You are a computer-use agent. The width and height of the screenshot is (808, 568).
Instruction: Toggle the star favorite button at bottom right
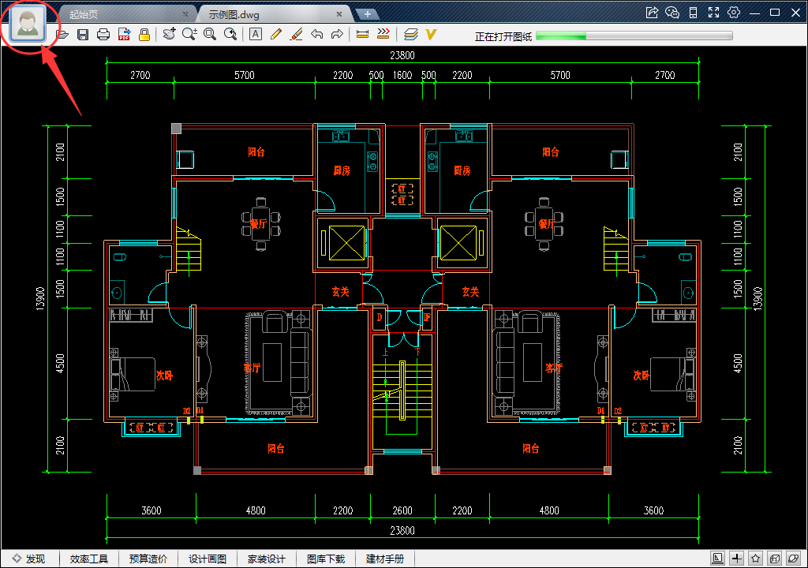pos(756,559)
